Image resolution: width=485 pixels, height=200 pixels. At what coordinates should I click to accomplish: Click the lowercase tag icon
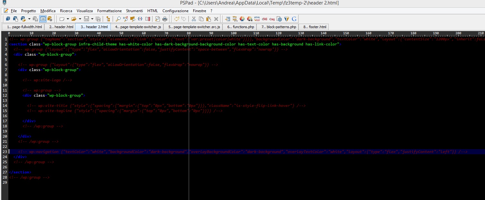pyautogui.click(x=272, y=19)
